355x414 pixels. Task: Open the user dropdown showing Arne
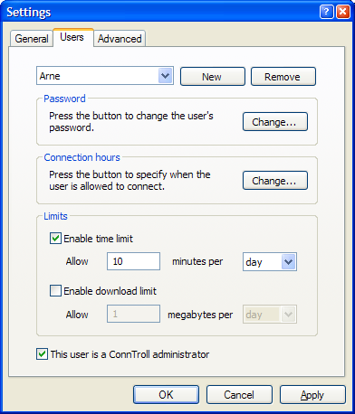[105, 76]
